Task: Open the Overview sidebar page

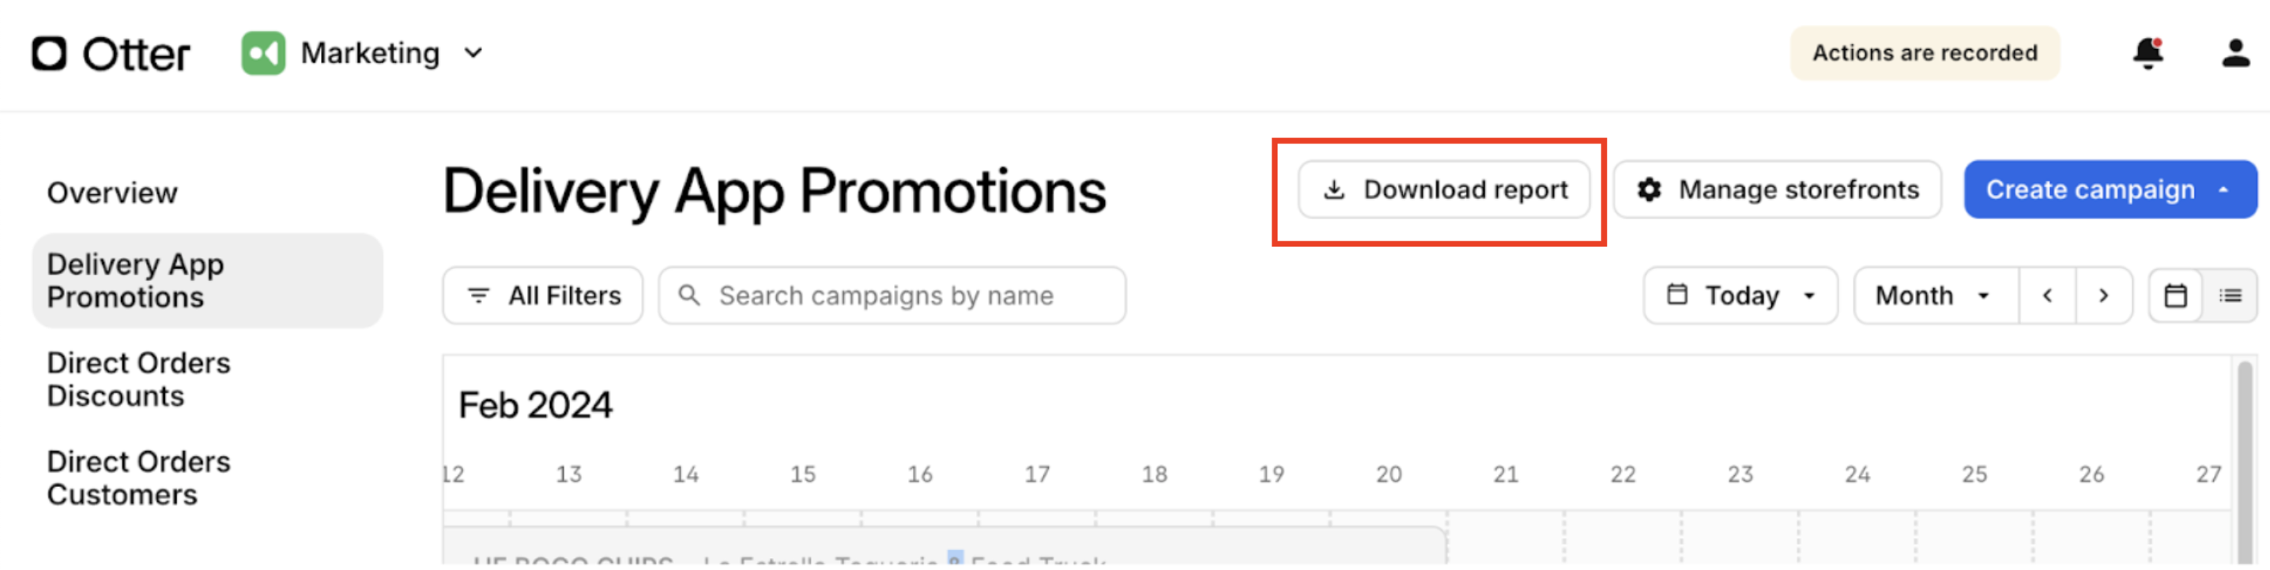Action: [x=112, y=193]
